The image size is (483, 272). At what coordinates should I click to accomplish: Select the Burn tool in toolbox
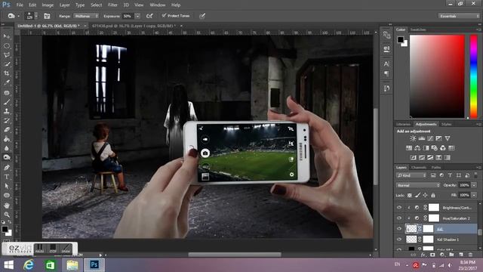click(7, 158)
